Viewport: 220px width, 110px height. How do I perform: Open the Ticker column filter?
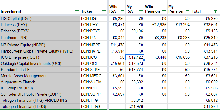pos(104,11)
